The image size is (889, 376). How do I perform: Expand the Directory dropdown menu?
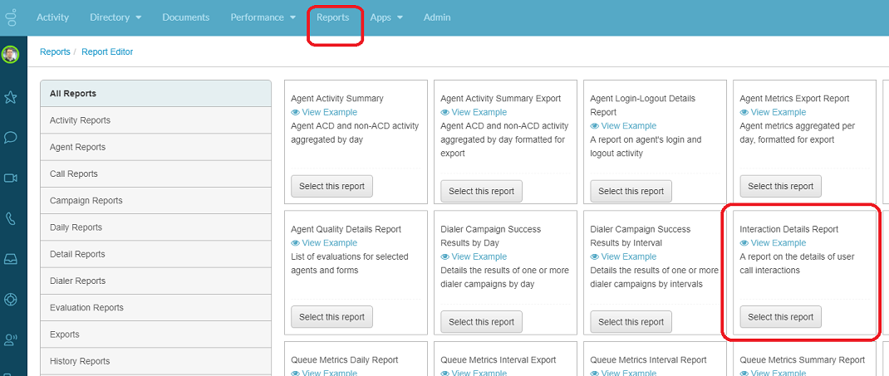coord(115,17)
